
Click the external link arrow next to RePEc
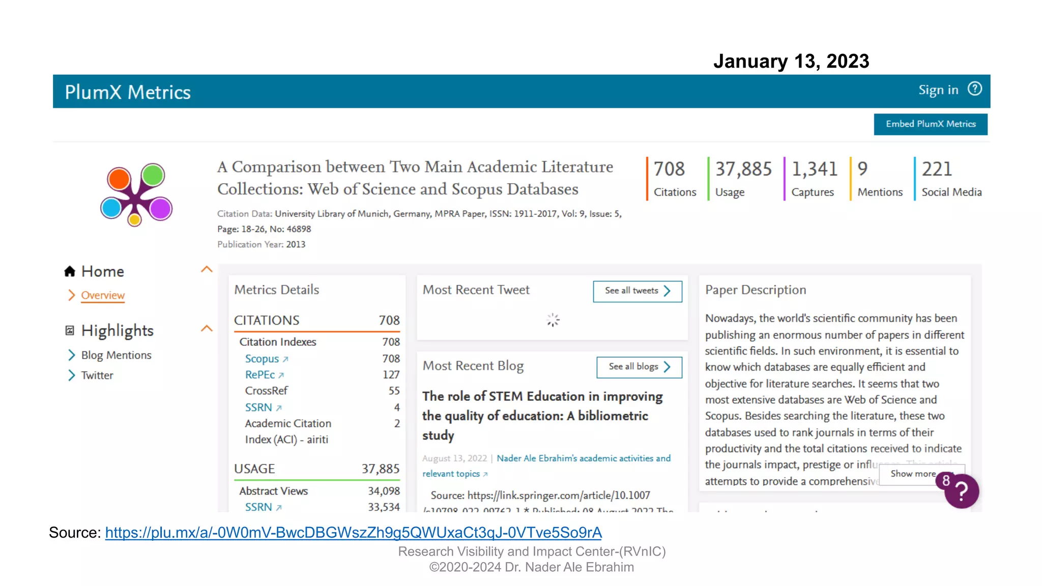(281, 375)
